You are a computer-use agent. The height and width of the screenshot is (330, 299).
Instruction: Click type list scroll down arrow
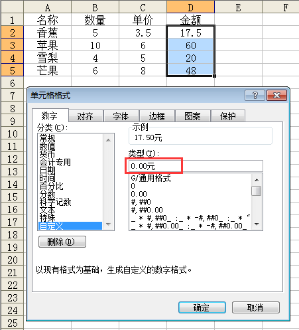point(257,224)
